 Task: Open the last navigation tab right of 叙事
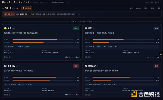(159, 8)
